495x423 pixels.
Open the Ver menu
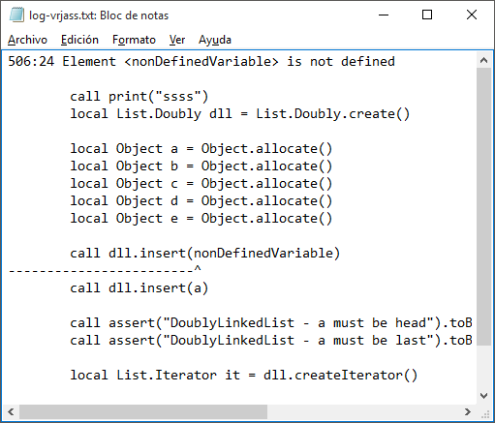tap(177, 40)
